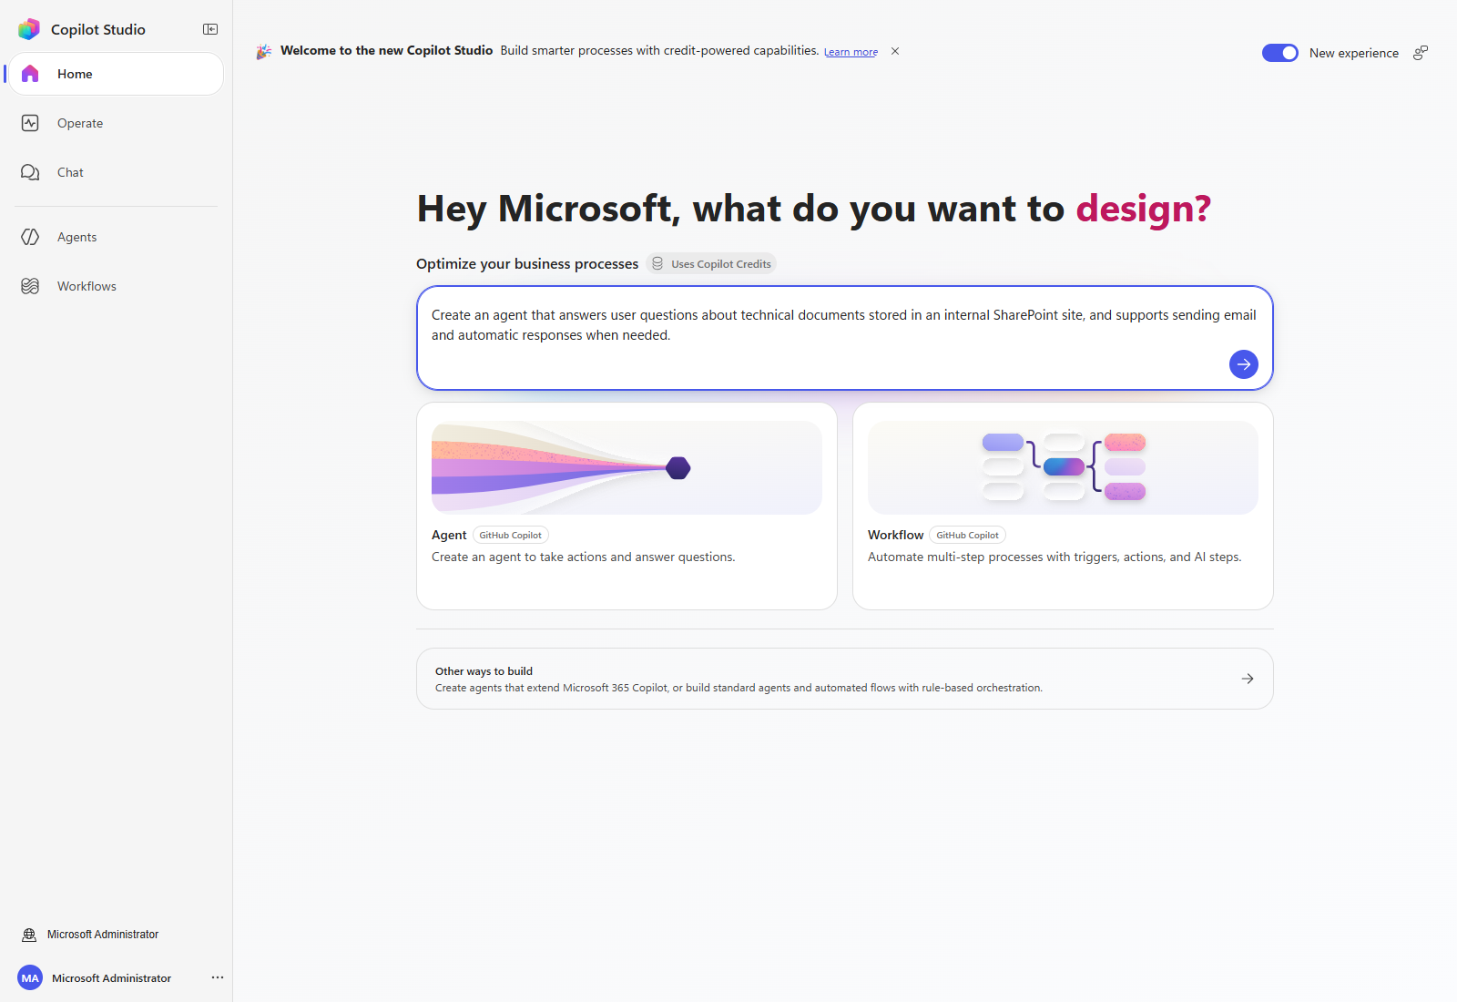Expand the Other ways to build arrow
1457x1002 pixels.
click(x=1248, y=679)
